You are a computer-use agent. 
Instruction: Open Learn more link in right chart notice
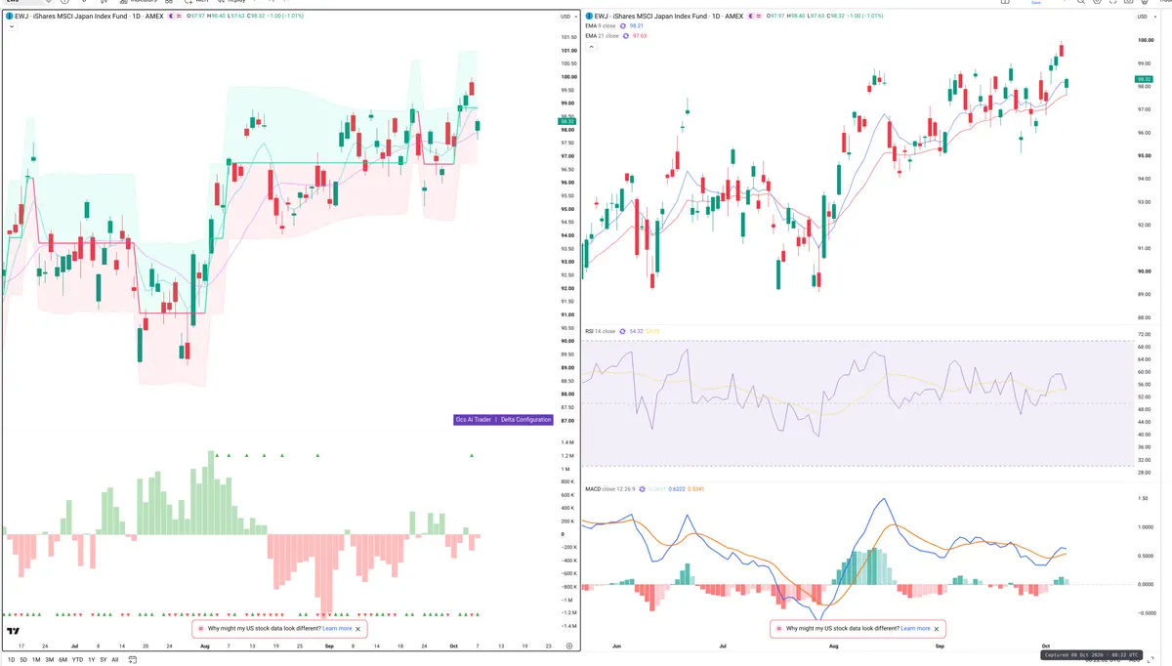915,629
